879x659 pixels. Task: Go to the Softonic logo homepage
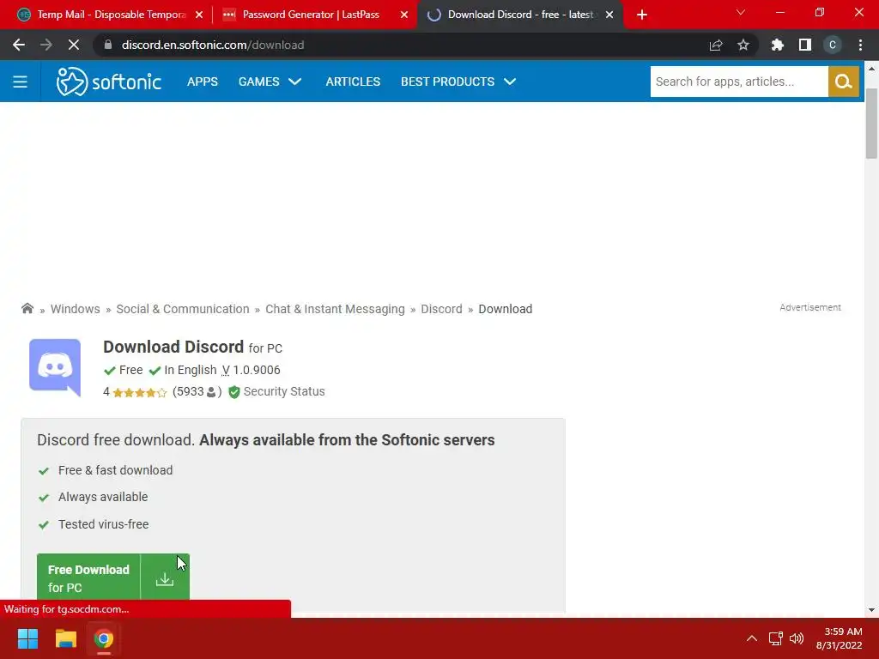(x=109, y=82)
